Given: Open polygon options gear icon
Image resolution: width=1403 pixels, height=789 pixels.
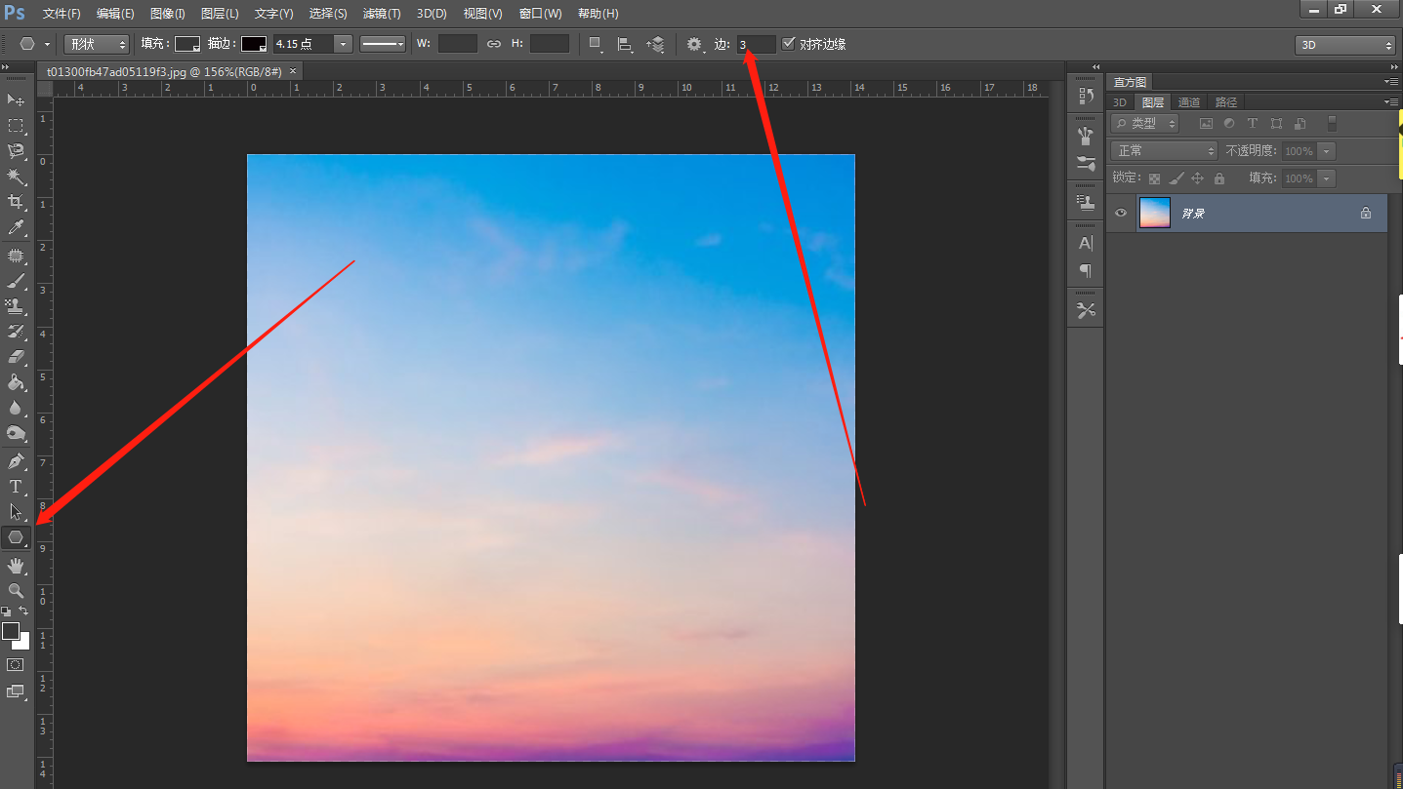Looking at the screenshot, I should pos(694,44).
